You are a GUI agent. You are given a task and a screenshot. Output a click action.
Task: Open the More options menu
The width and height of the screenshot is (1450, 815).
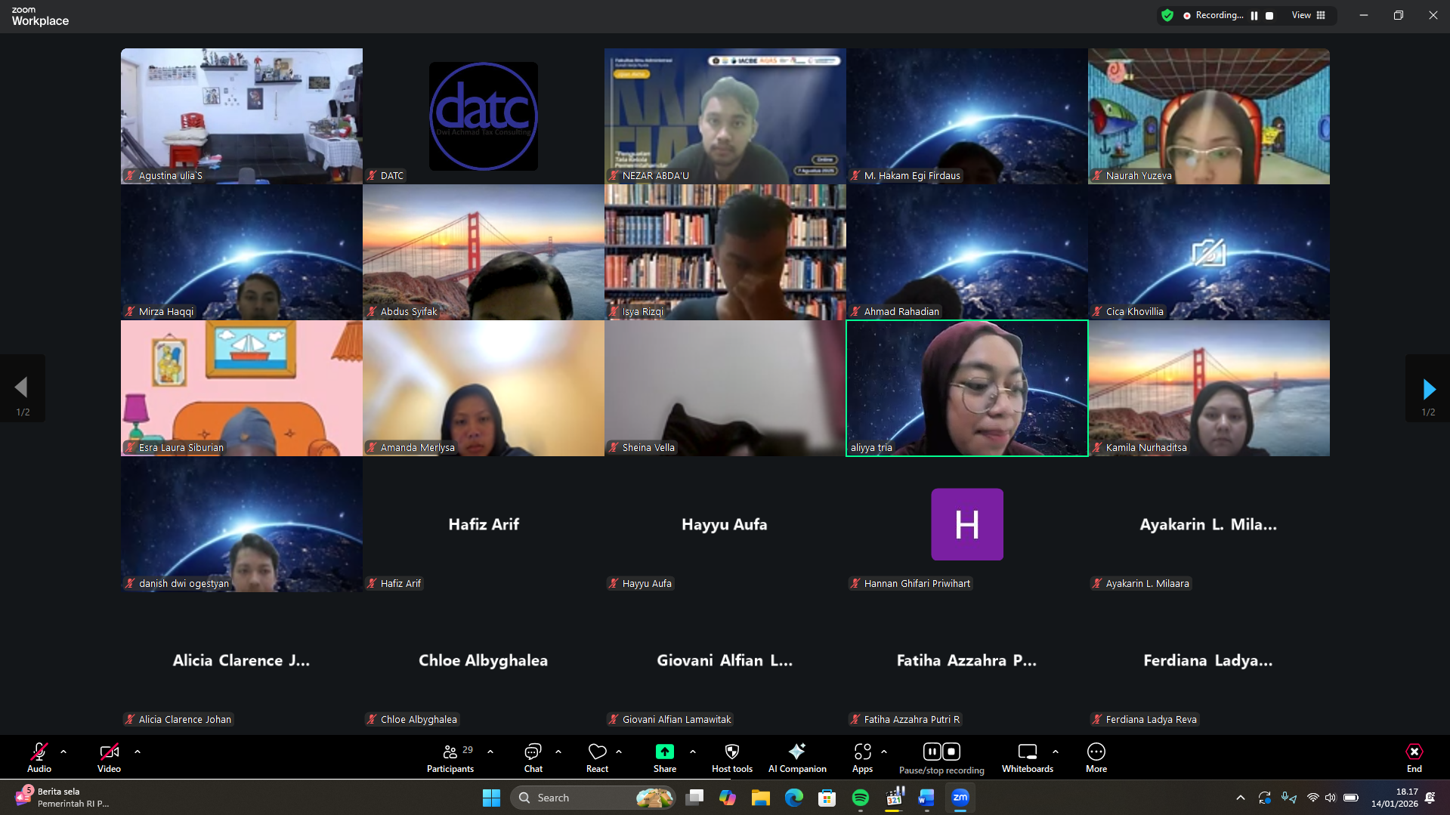coord(1096,758)
